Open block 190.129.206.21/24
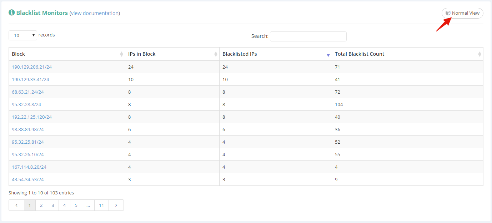Viewport: 492px width, 223px height. [x=32, y=67]
